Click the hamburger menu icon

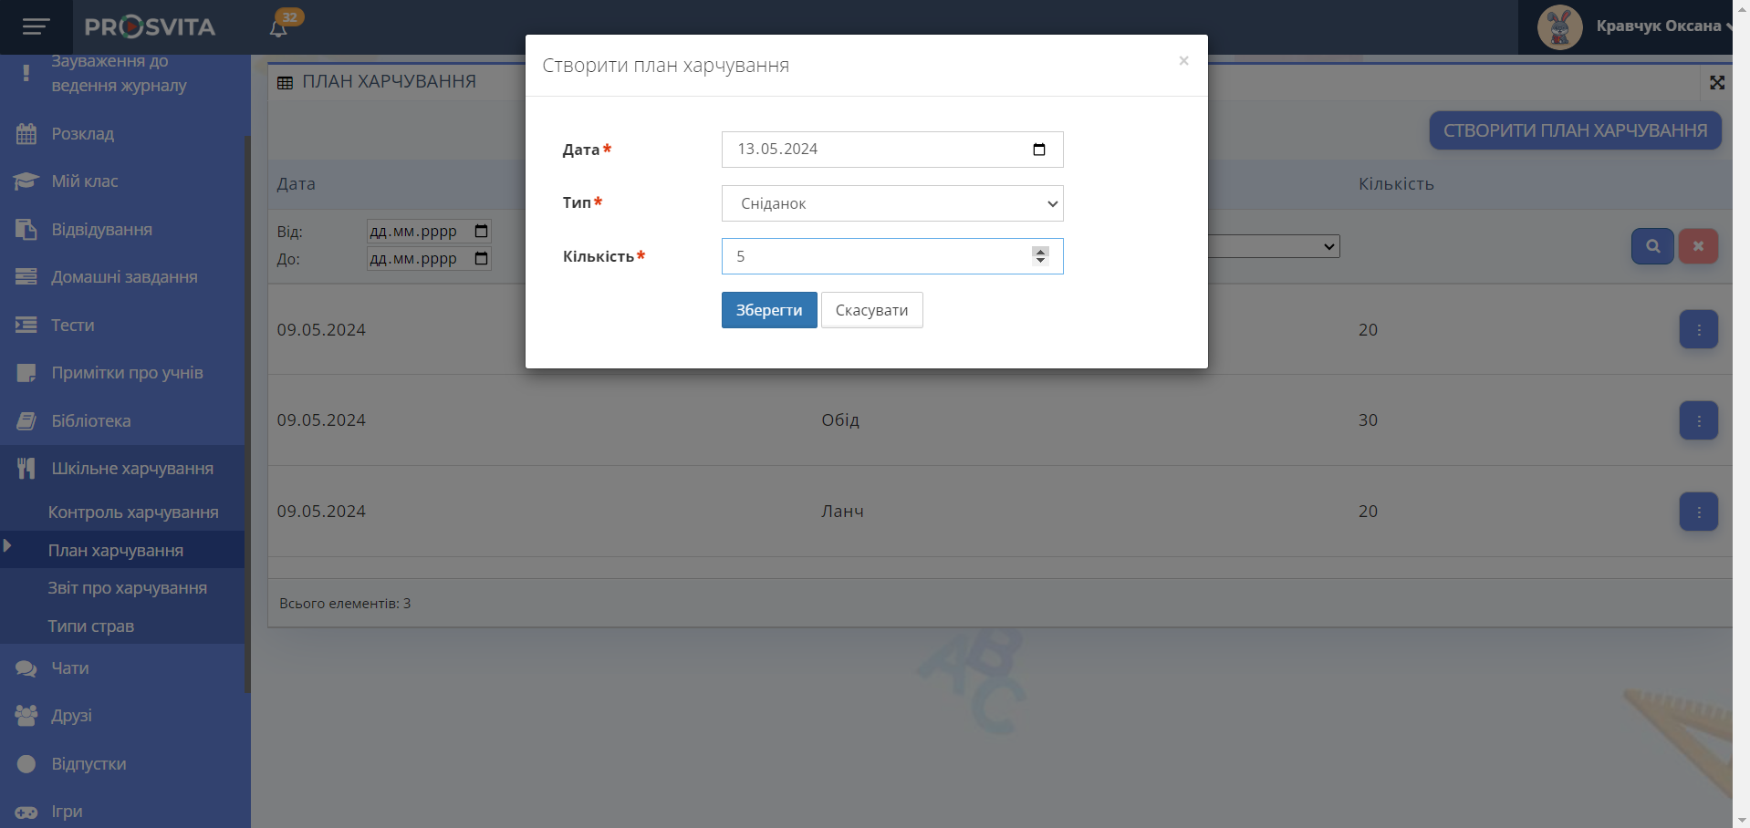tap(36, 26)
